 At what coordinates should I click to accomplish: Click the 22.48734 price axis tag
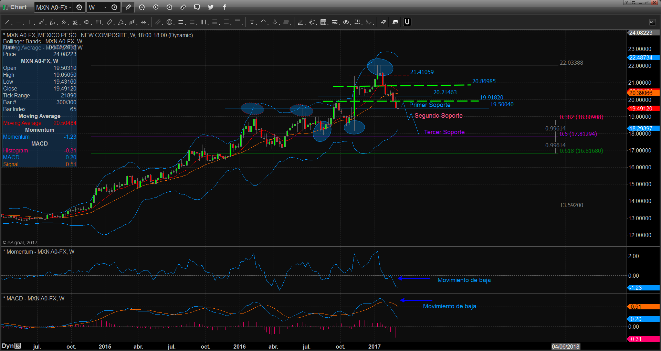pos(643,57)
